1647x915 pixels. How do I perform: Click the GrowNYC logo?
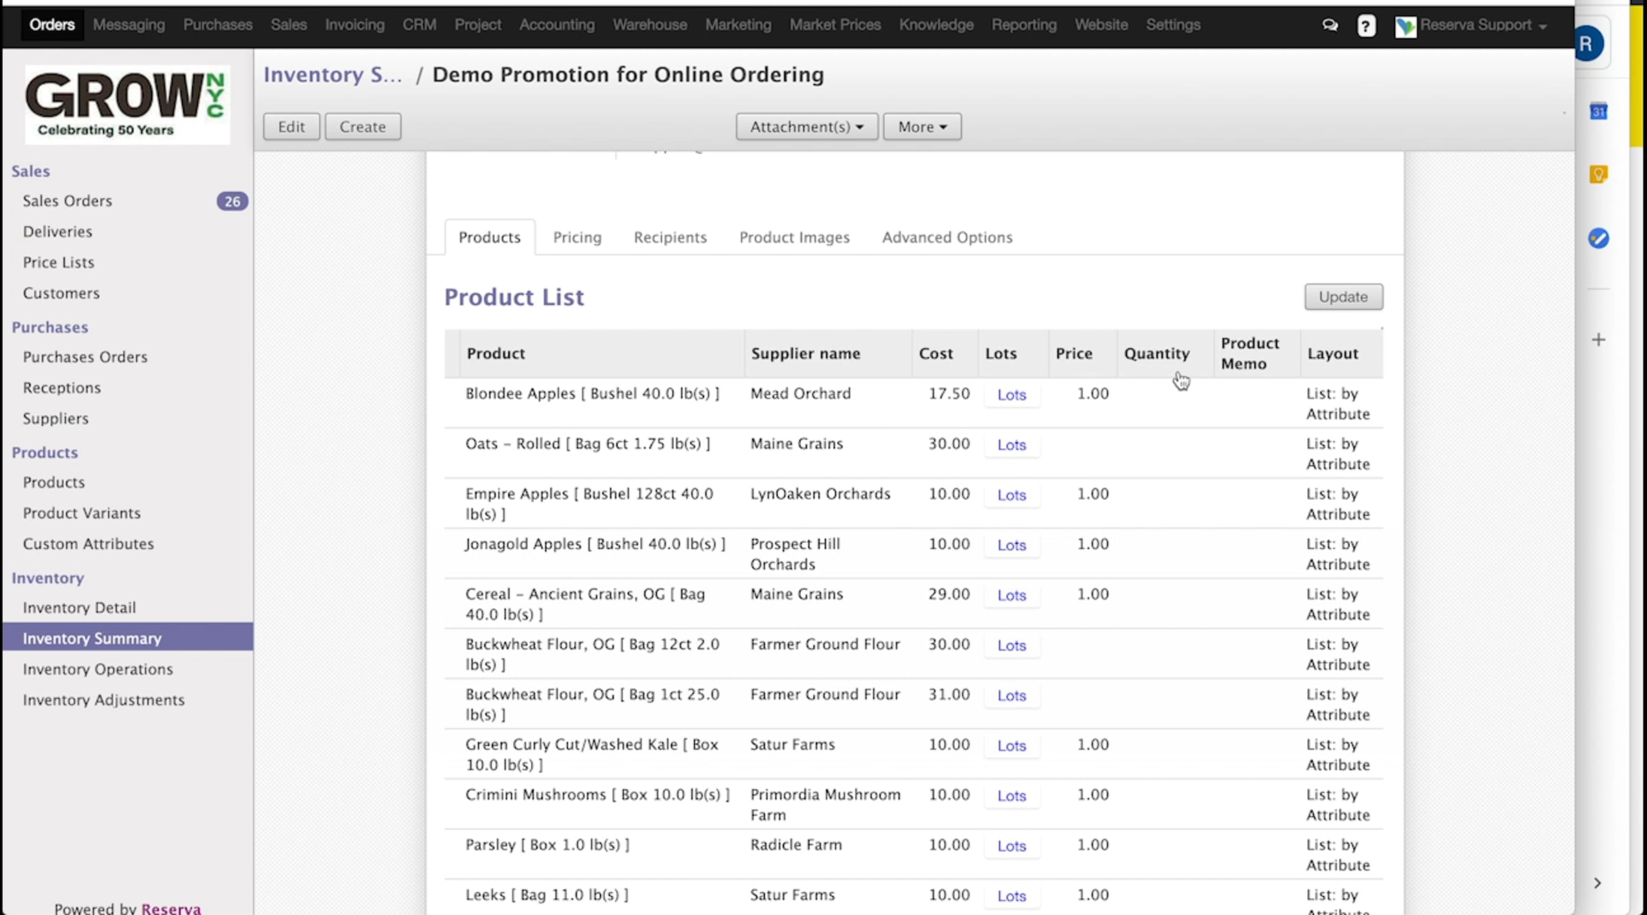pos(128,104)
